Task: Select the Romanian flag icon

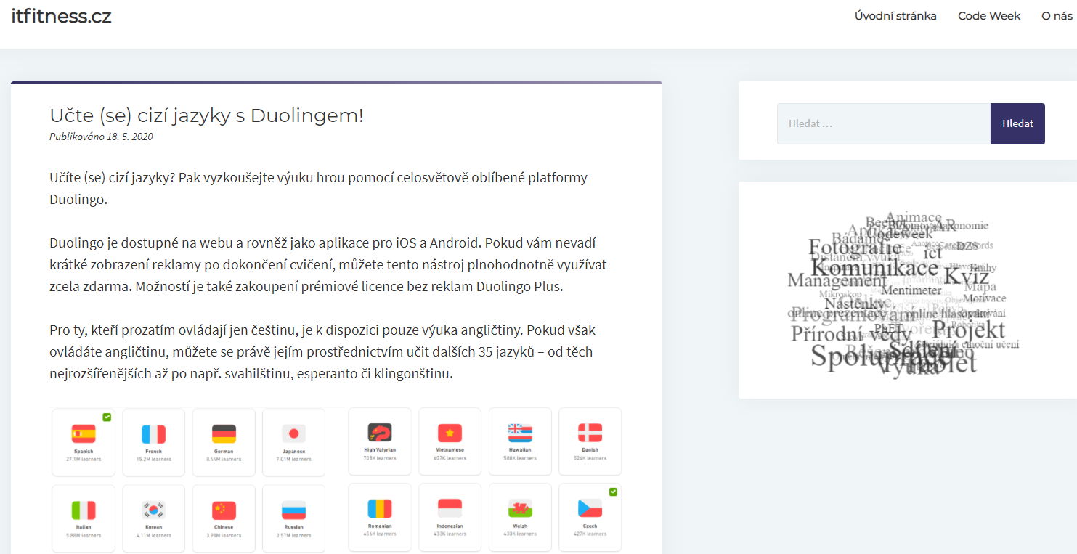Action: [380, 509]
